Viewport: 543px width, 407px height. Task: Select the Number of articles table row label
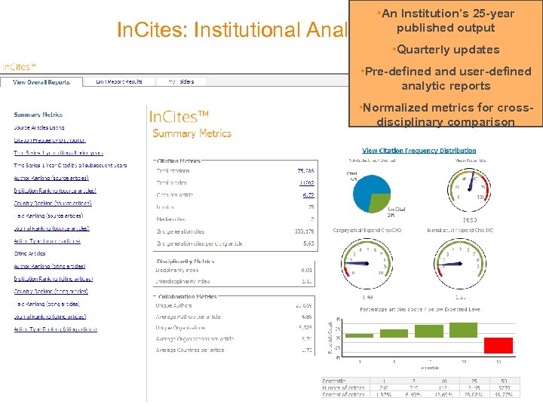[343, 387]
